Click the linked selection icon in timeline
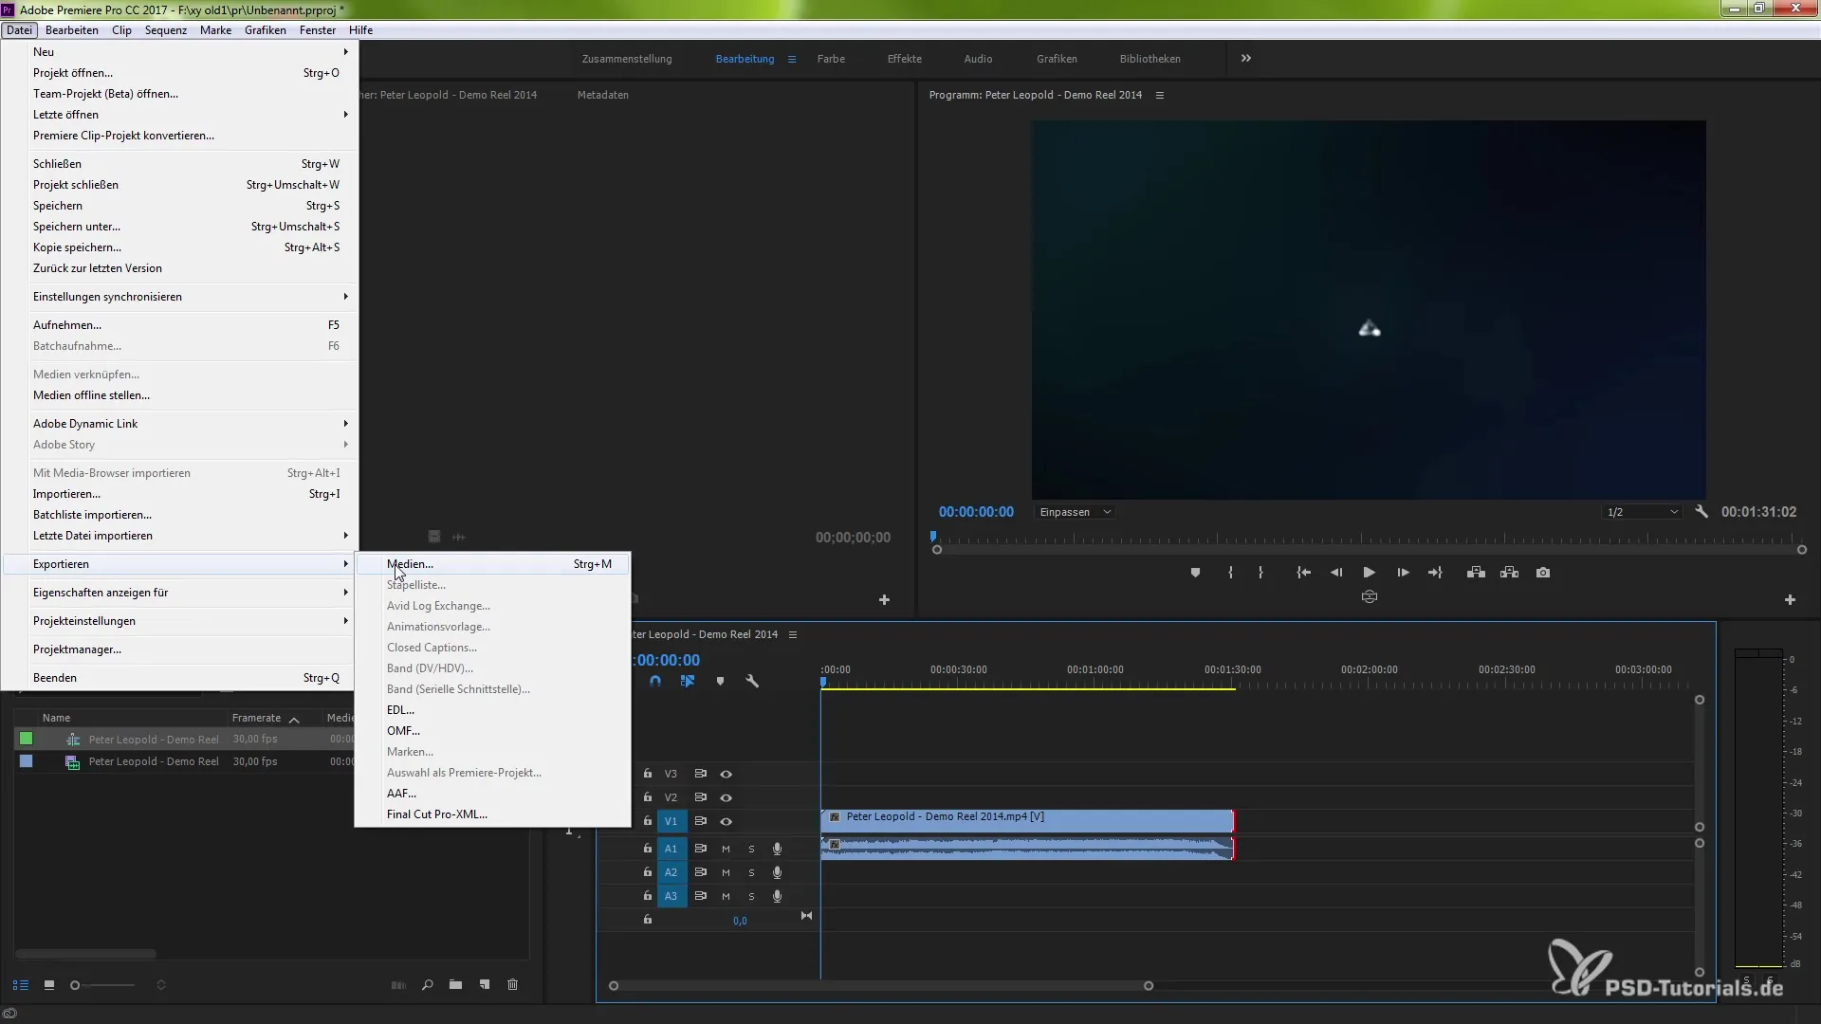1821x1024 pixels. [688, 681]
